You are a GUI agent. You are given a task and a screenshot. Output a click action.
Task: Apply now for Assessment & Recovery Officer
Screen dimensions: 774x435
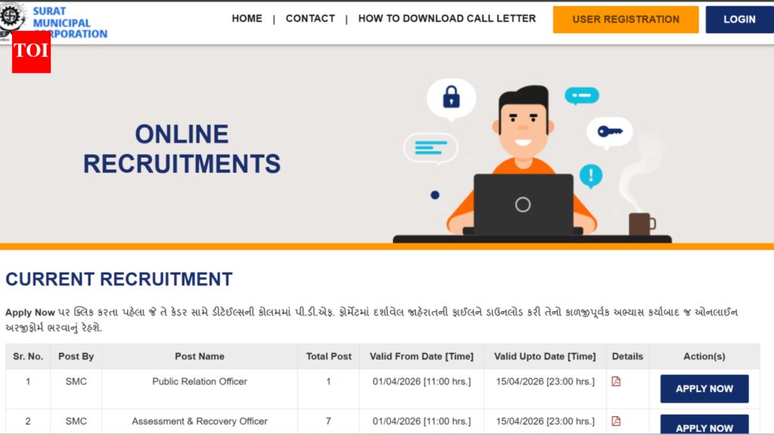(x=704, y=426)
